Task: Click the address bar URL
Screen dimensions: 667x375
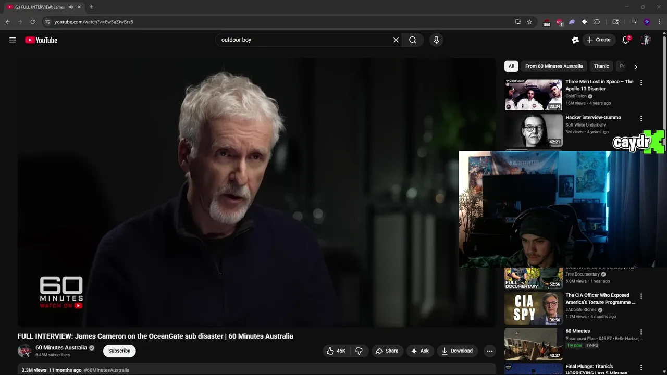Action: 94,22
